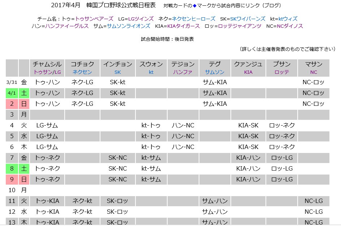Click LG-サム in the April 4 row
The height and width of the screenshot is (226, 341).
pyautogui.click(x=47, y=126)
